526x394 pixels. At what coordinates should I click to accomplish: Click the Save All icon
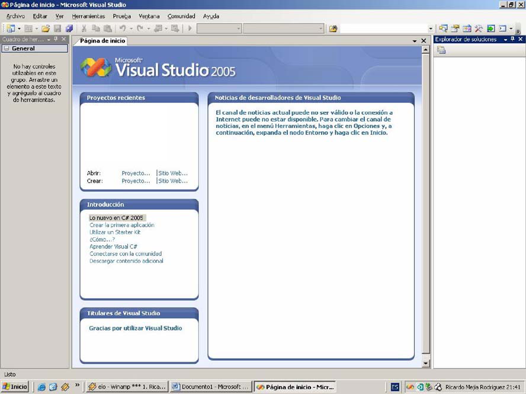click(x=69, y=29)
